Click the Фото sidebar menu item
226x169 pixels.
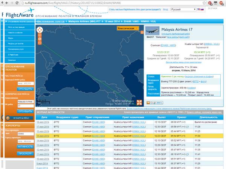coord(20,27)
